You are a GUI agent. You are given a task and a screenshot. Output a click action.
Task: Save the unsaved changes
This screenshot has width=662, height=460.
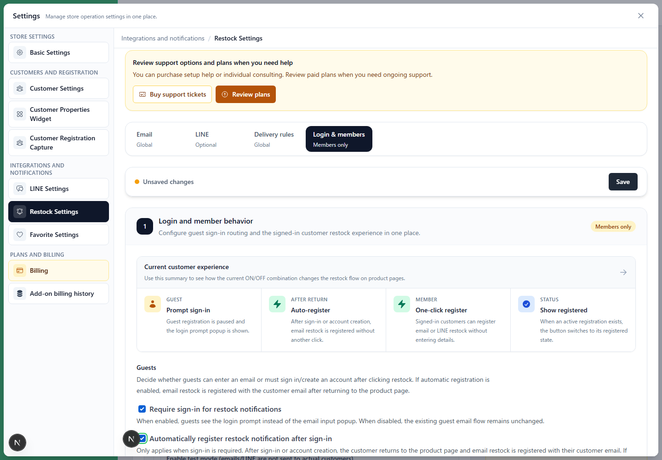click(623, 182)
